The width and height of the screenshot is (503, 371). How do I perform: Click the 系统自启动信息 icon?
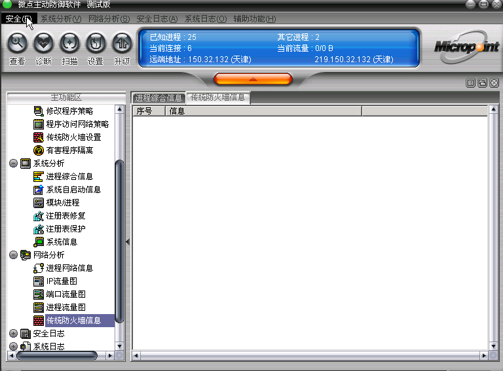pos(39,190)
